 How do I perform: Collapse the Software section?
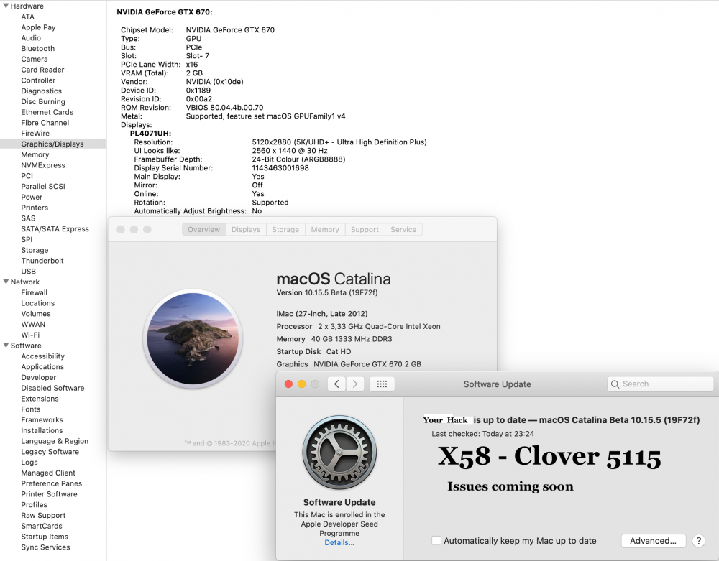pyautogui.click(x=6, y=346)
